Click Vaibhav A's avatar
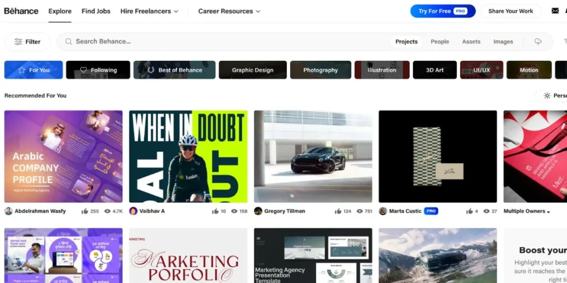 point(133,211)
